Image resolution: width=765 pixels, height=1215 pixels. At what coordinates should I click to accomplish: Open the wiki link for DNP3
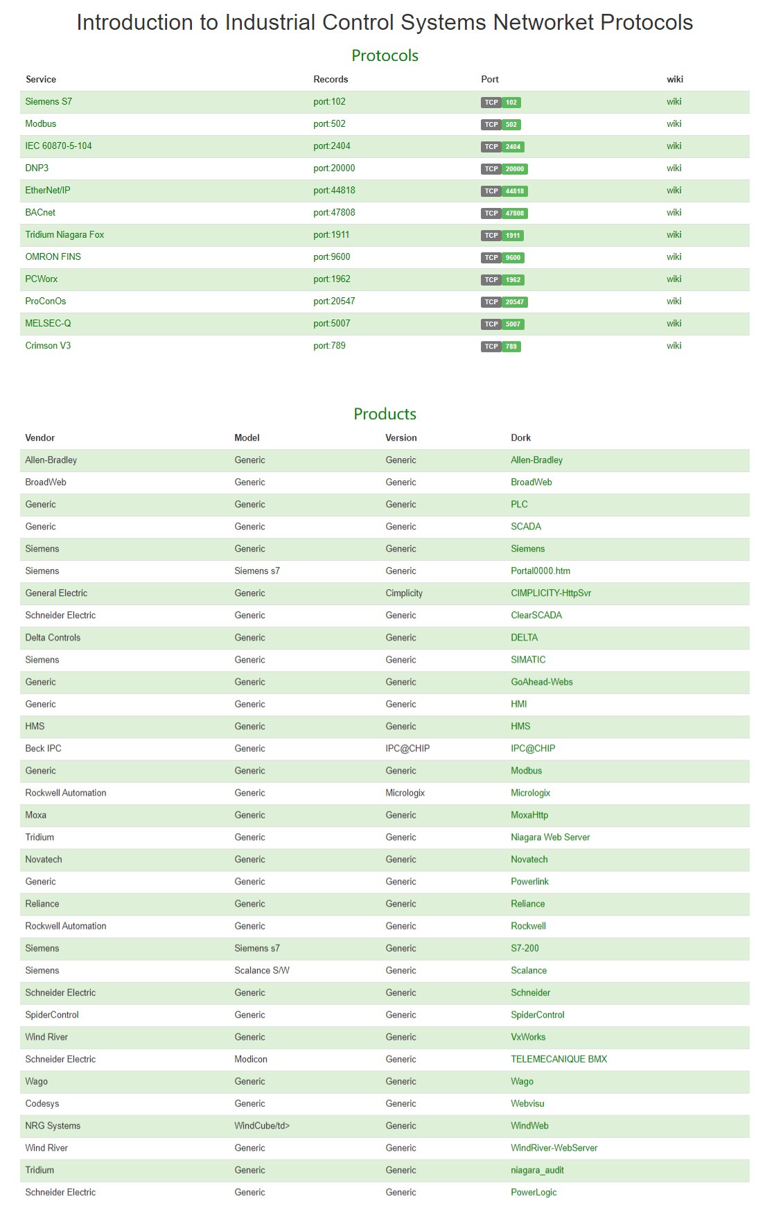click(x=674, y=168)
